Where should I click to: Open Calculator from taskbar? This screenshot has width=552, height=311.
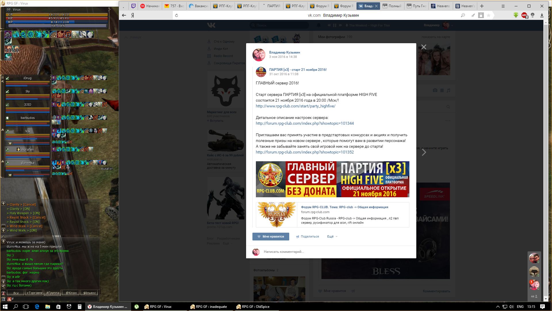(x=80, y=307)
